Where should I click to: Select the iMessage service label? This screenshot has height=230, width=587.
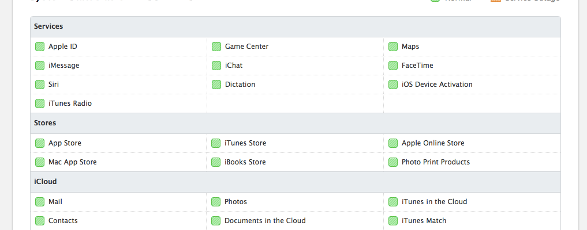click(x=63, y=66)
